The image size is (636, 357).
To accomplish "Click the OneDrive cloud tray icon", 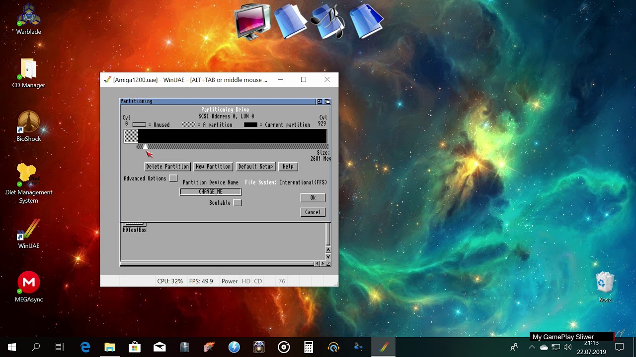I will pos(544,347).
